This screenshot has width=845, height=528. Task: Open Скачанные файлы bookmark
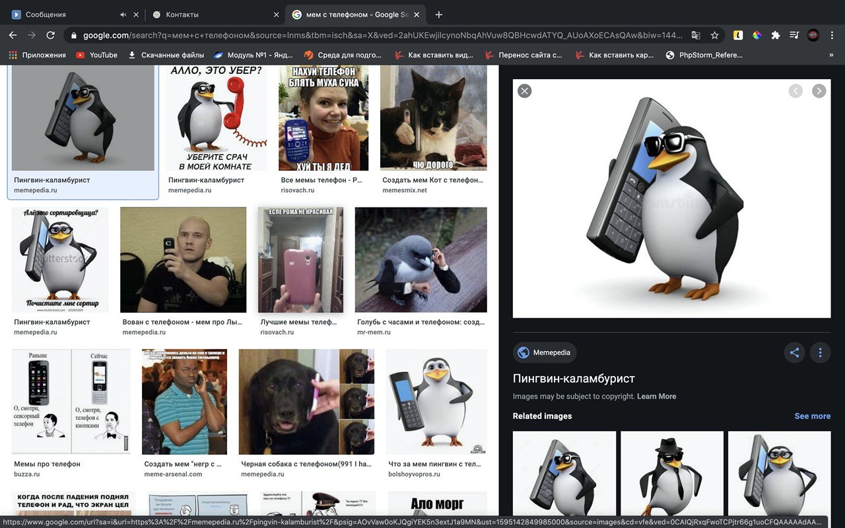pyautogui.click(x=166, y=55)
